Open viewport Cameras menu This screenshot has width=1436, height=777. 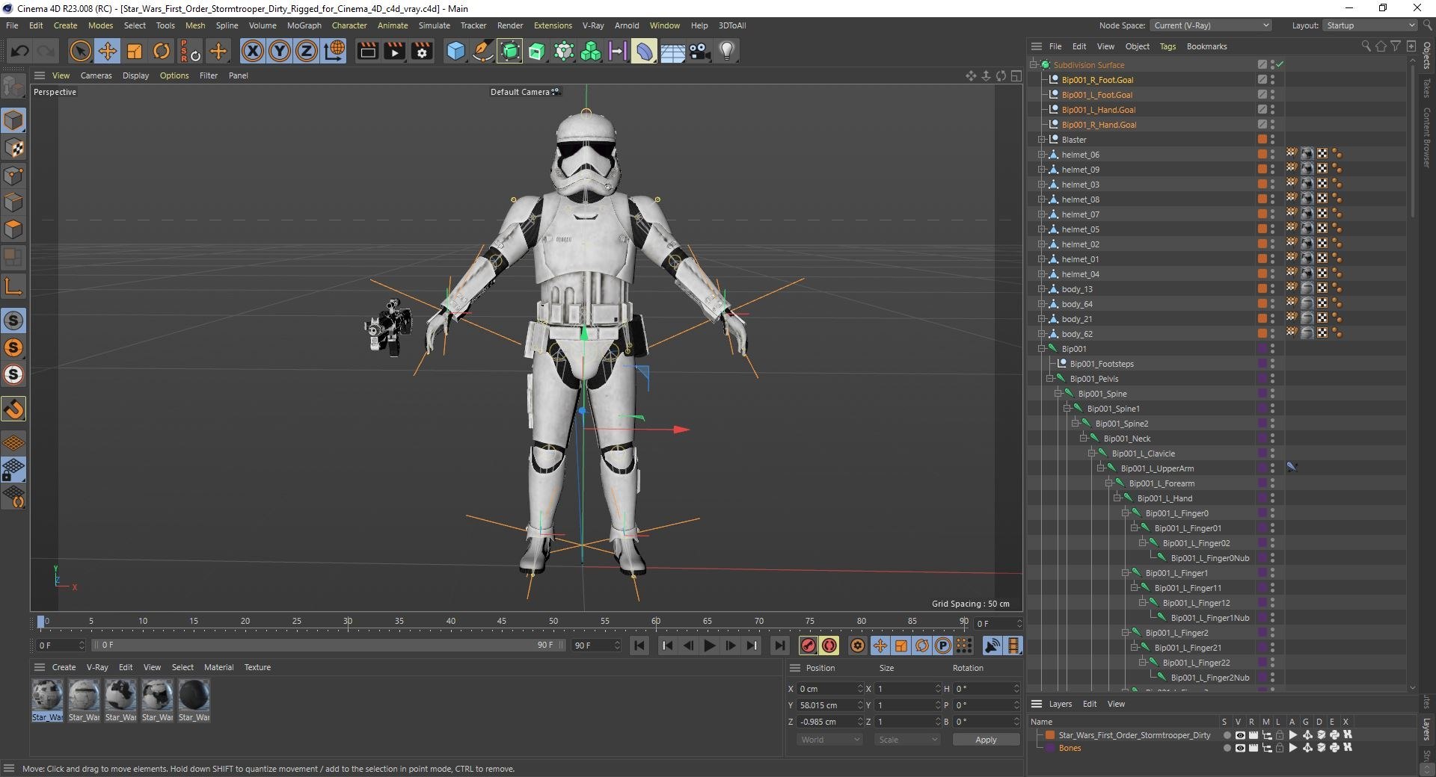click(96, 75)
